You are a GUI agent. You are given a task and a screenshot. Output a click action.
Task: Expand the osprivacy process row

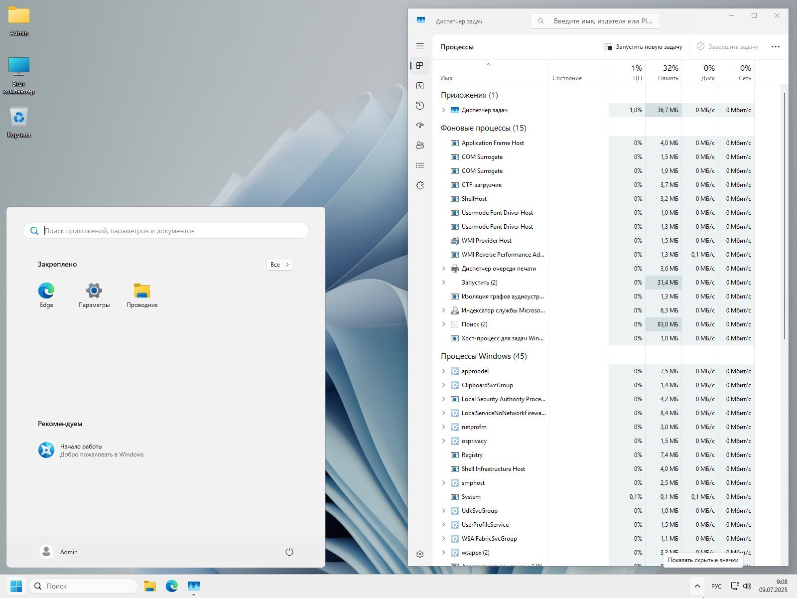[443, 441]
